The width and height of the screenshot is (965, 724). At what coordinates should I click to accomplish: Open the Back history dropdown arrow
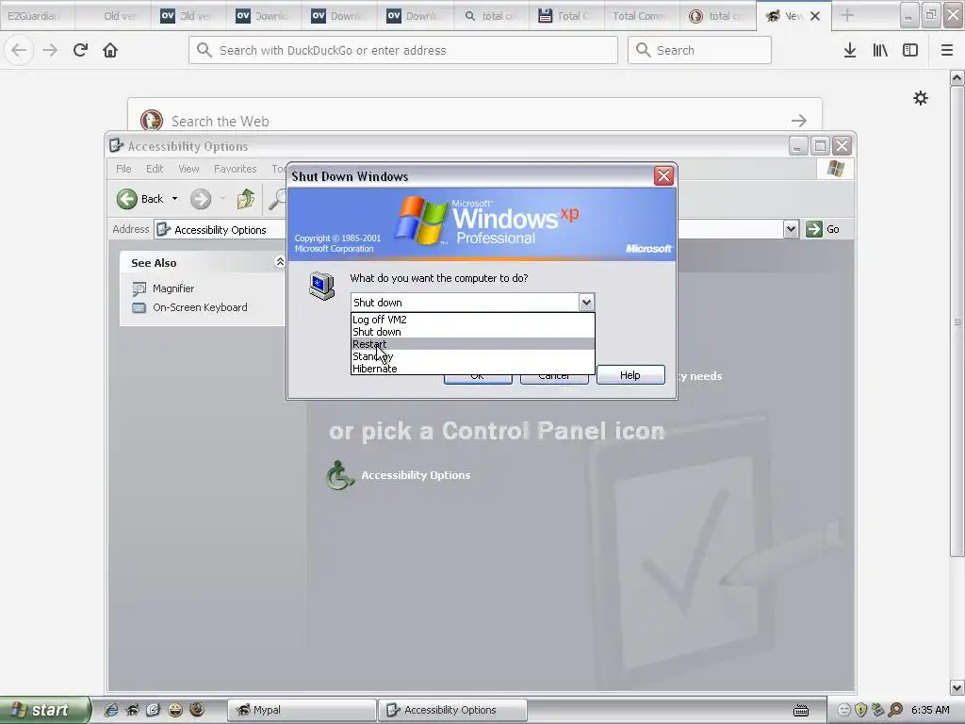[x=174, y=199]
